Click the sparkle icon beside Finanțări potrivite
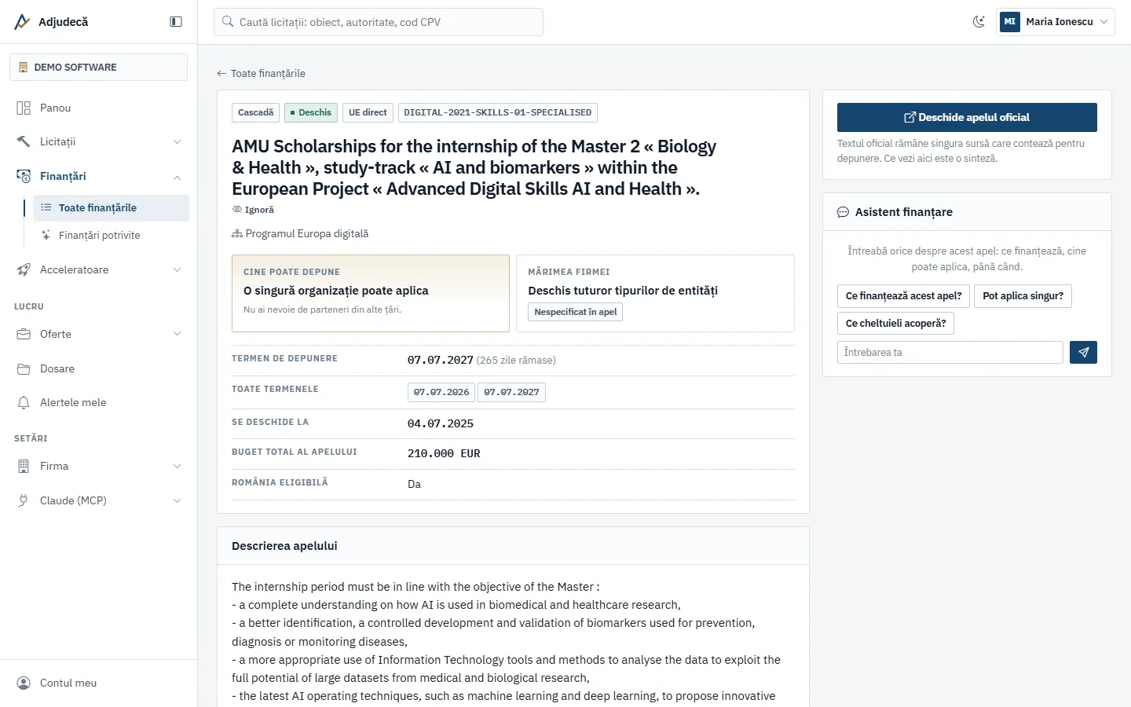This screenshot has width=1131, height=707. pyautogui.click(x=46, y=235)
